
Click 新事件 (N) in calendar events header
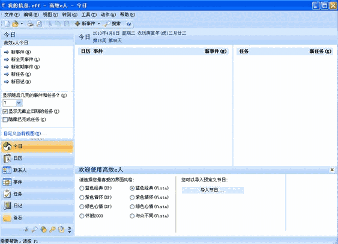pyautogui.click(x=216, y=51)
